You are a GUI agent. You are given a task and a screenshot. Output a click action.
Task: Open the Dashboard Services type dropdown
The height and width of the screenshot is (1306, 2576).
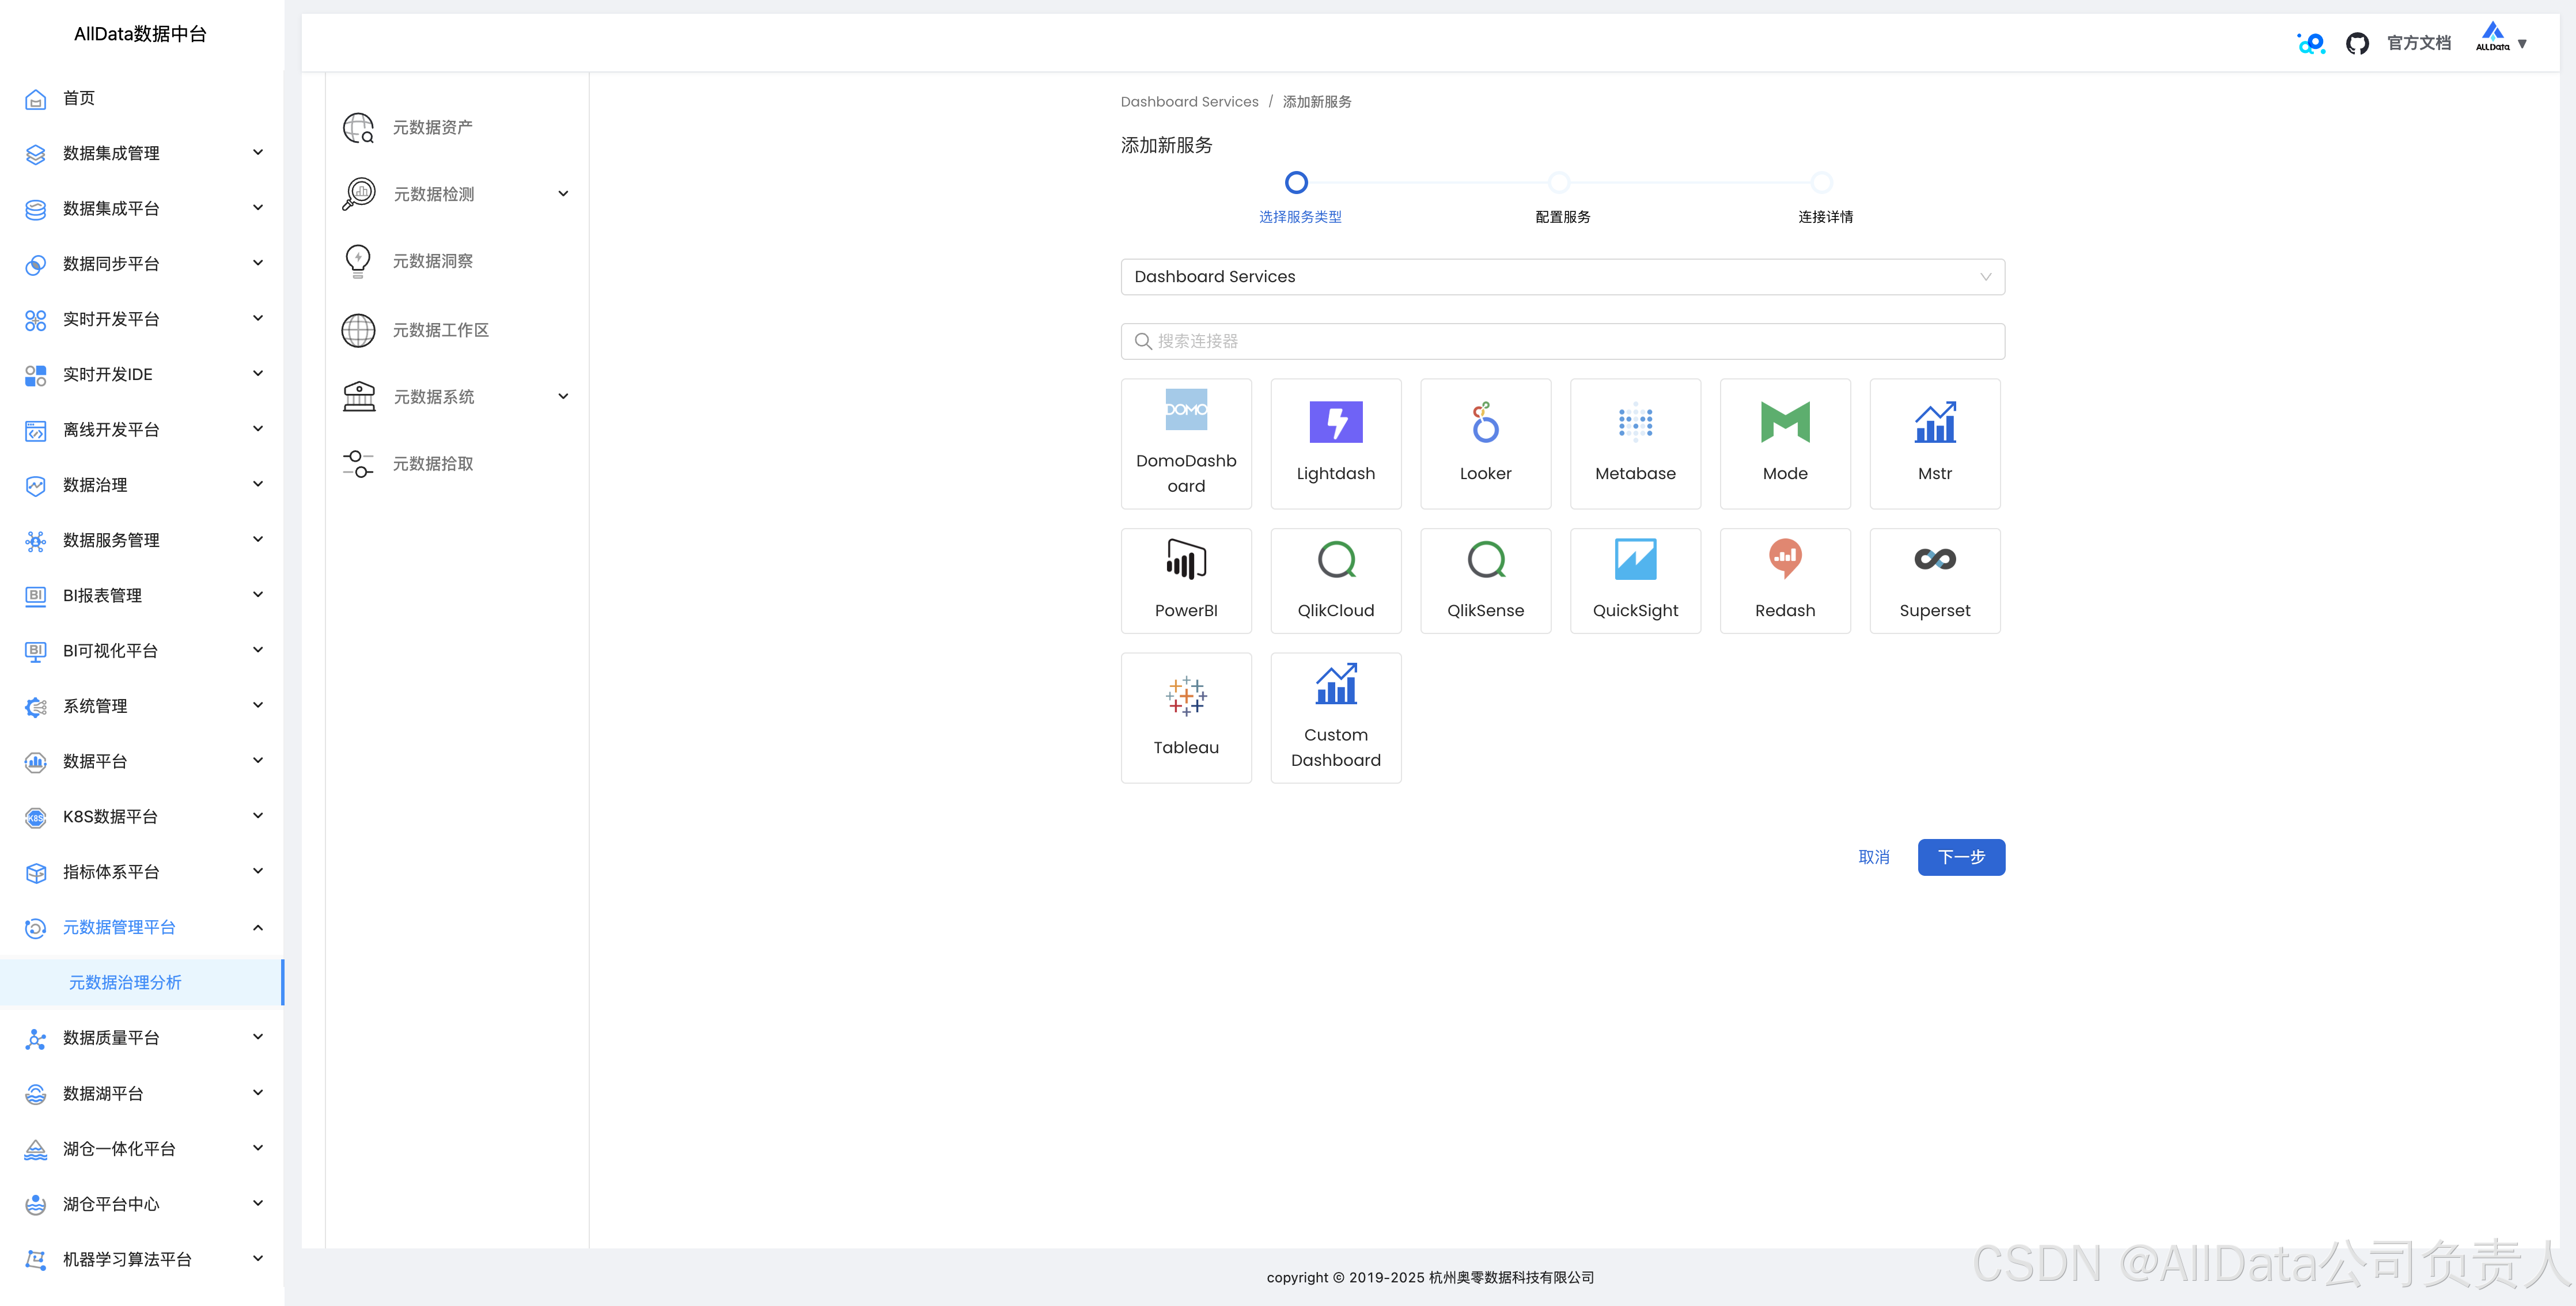[x=1562, y=277]
